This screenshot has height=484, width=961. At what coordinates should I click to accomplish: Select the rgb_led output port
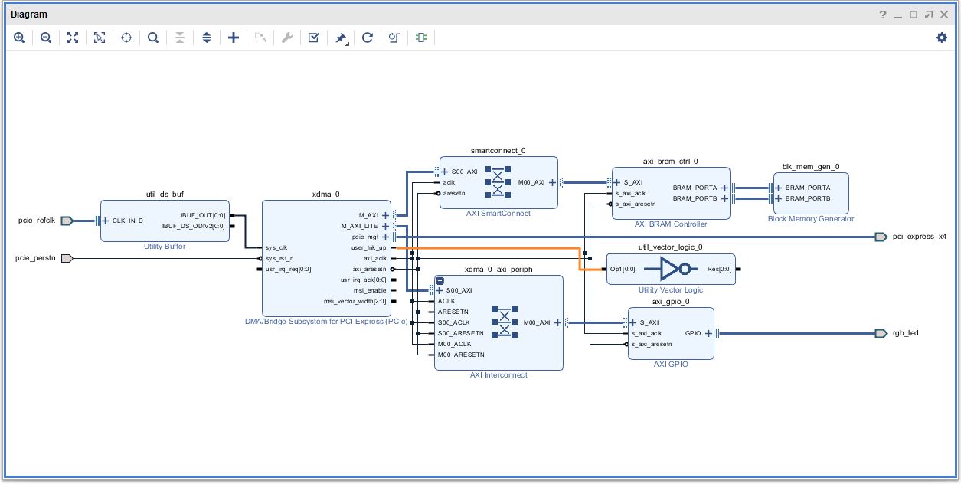(881, 333)
